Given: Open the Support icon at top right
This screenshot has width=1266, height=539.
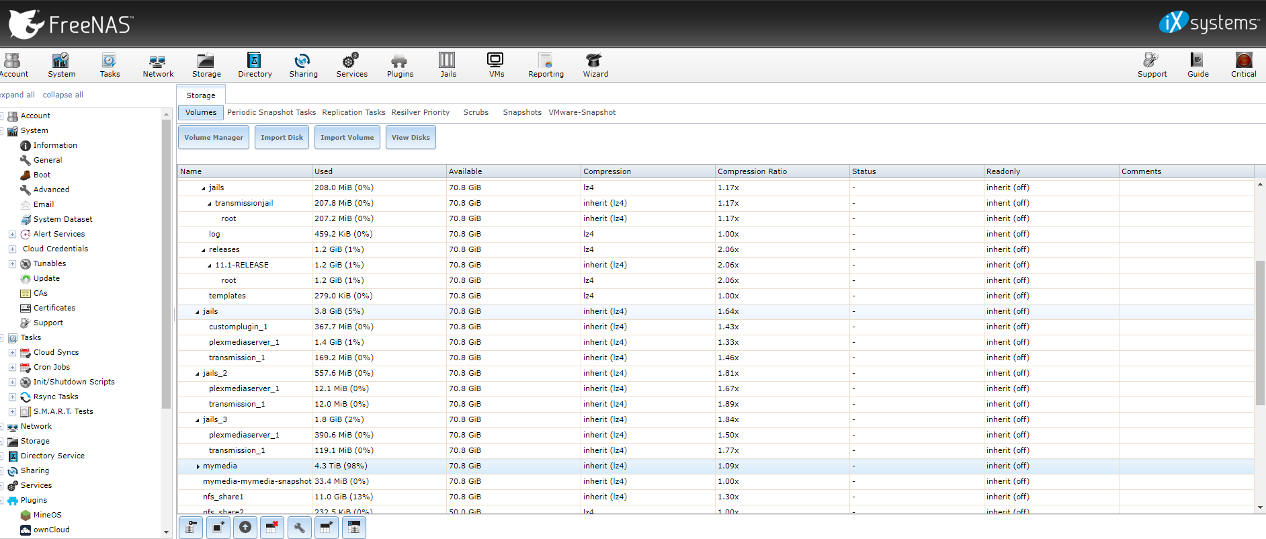Looking at the screenshot, I should pyautogui.click(x=1152, y=65).
